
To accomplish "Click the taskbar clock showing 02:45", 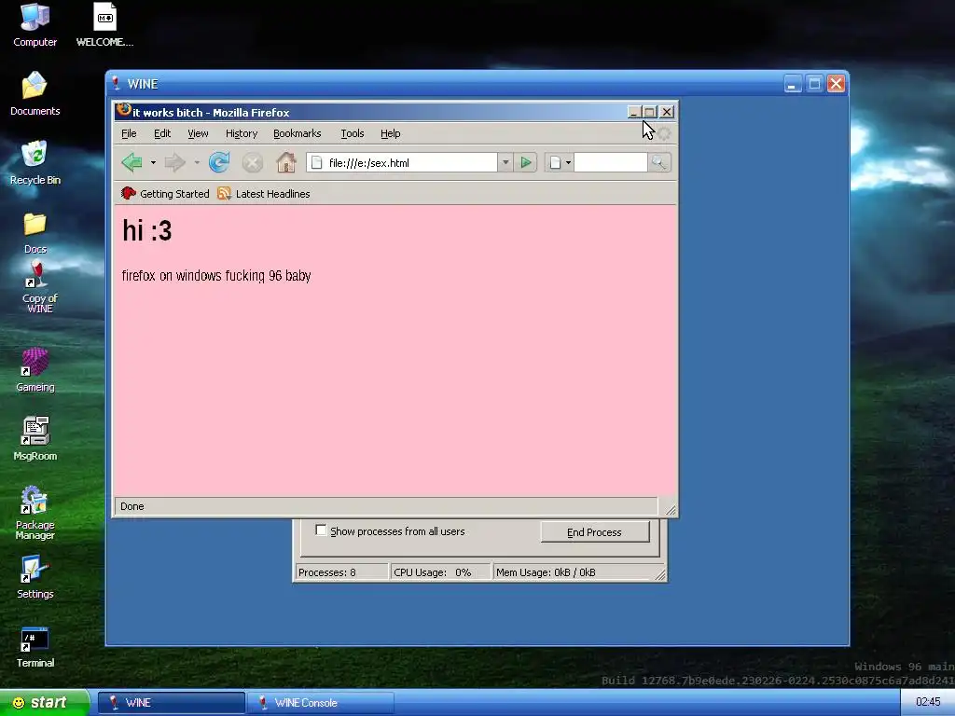I will [x=928, y=702].
